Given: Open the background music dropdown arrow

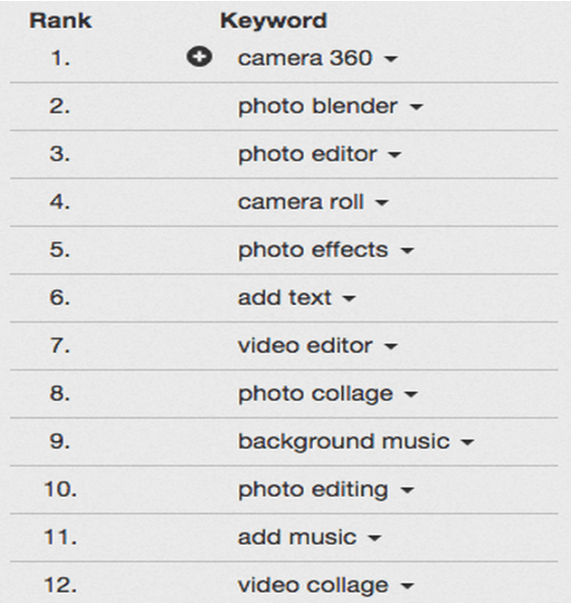Looking at the screenshot, I should tap(468, 444).
